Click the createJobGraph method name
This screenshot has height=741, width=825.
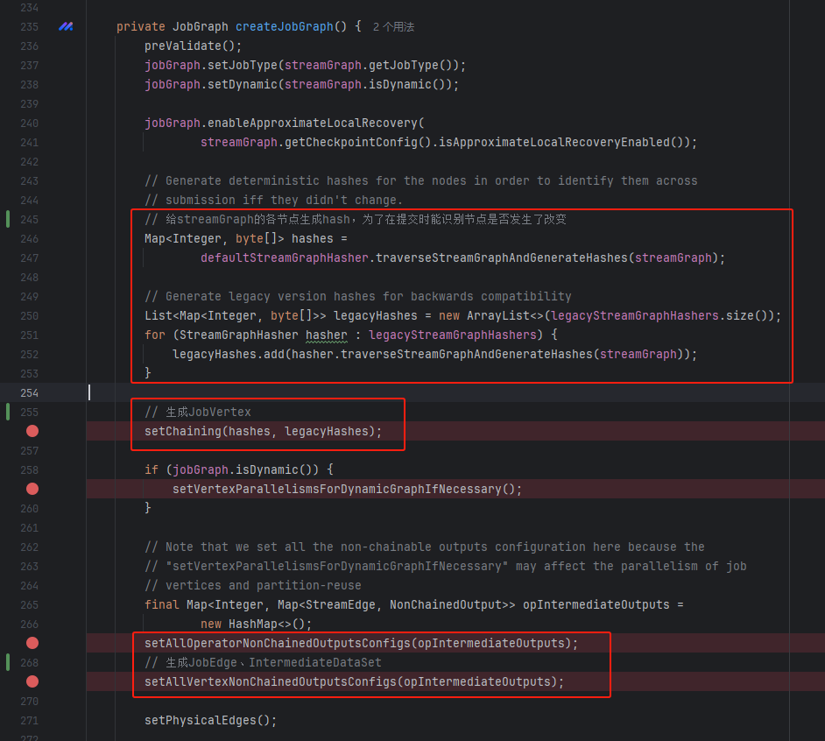click(284, 26)
